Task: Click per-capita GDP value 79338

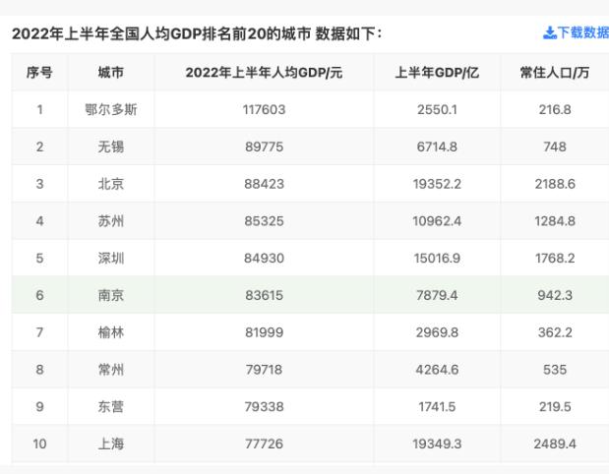Action: click(x=264, y=407)
